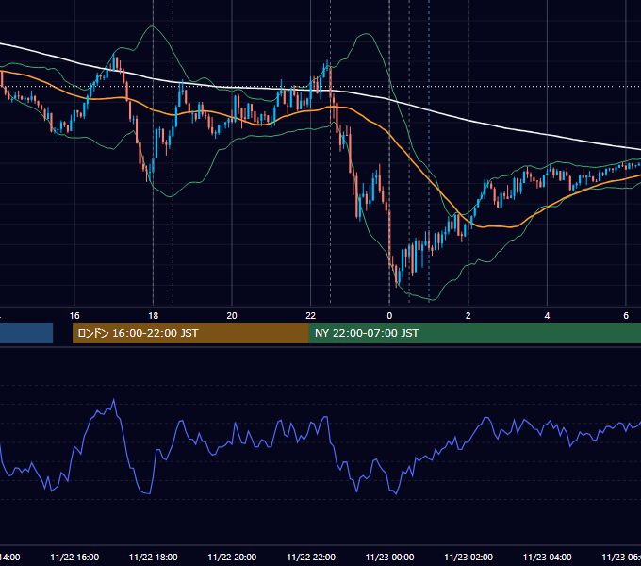Click the 11/23 04:00 time label
This screenshot has height=566, width=641.
tap(548, 557)
